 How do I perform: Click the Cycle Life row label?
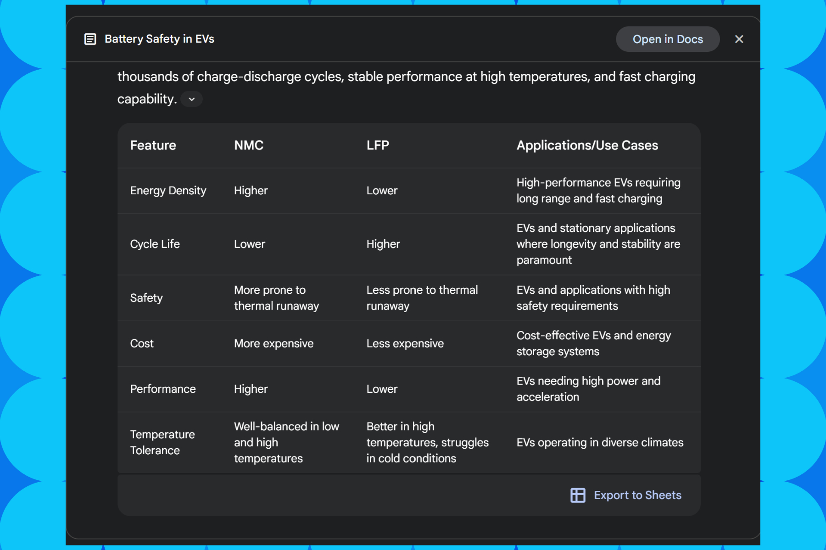pyautogui.click(x=155, y=244)
